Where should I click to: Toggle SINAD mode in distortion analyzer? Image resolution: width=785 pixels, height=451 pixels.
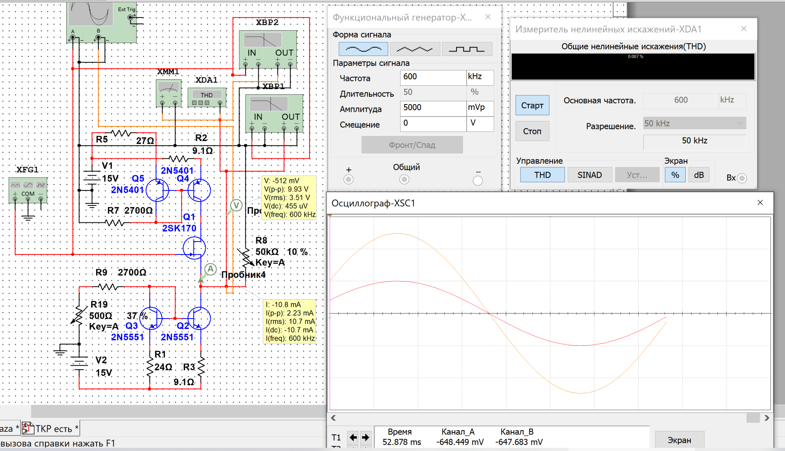pyautogui.click(x=590, y=175)
